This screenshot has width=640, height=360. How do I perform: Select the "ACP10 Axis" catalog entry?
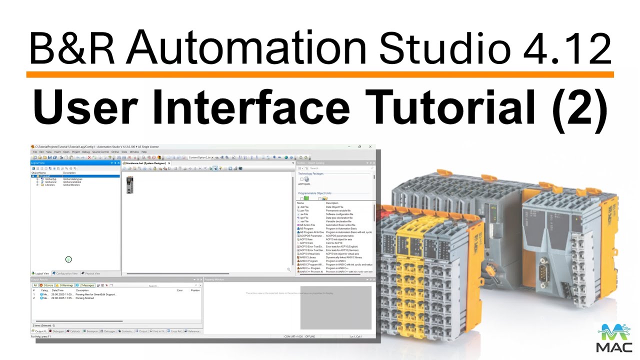(x=306, y=239)
